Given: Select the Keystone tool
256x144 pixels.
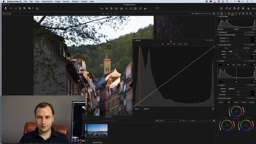Looking at the screenshot, I should click(126, 8).
